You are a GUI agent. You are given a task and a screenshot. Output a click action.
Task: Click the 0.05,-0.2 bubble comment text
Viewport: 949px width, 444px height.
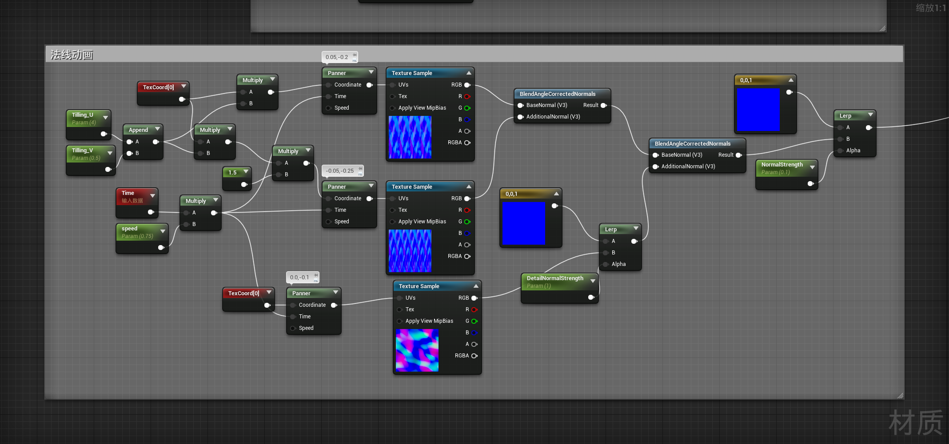337,57
